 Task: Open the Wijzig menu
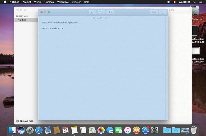38,2
